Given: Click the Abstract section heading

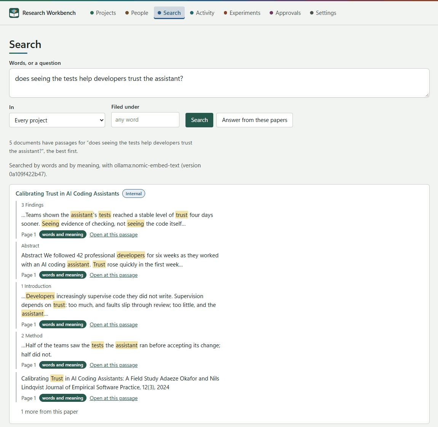Looking at the screenshot, I should pos(30,246).
